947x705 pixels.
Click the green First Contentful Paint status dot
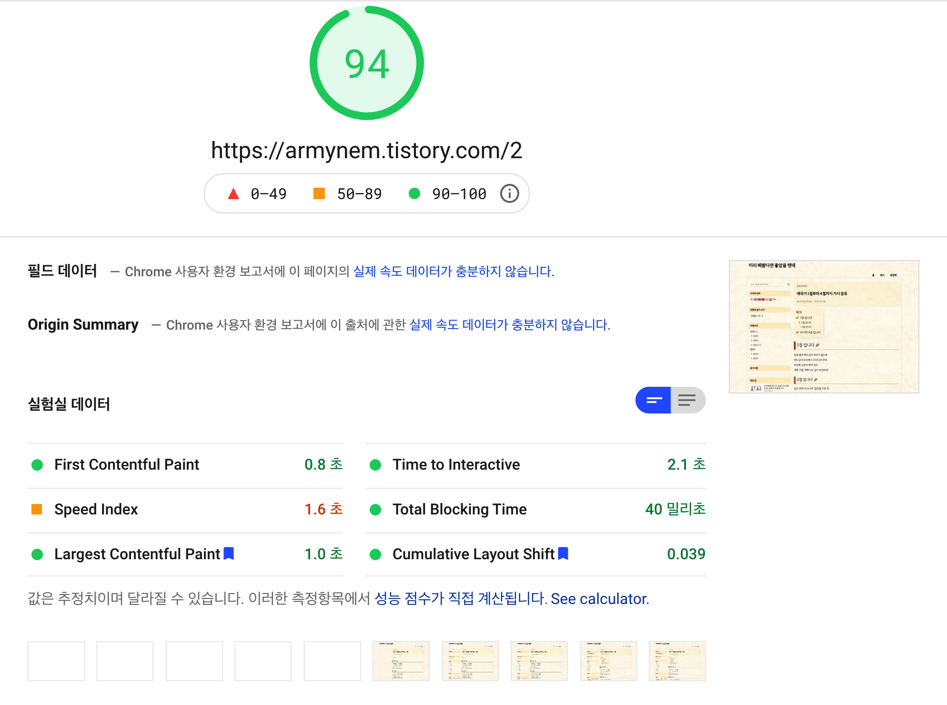coord(37,465)
